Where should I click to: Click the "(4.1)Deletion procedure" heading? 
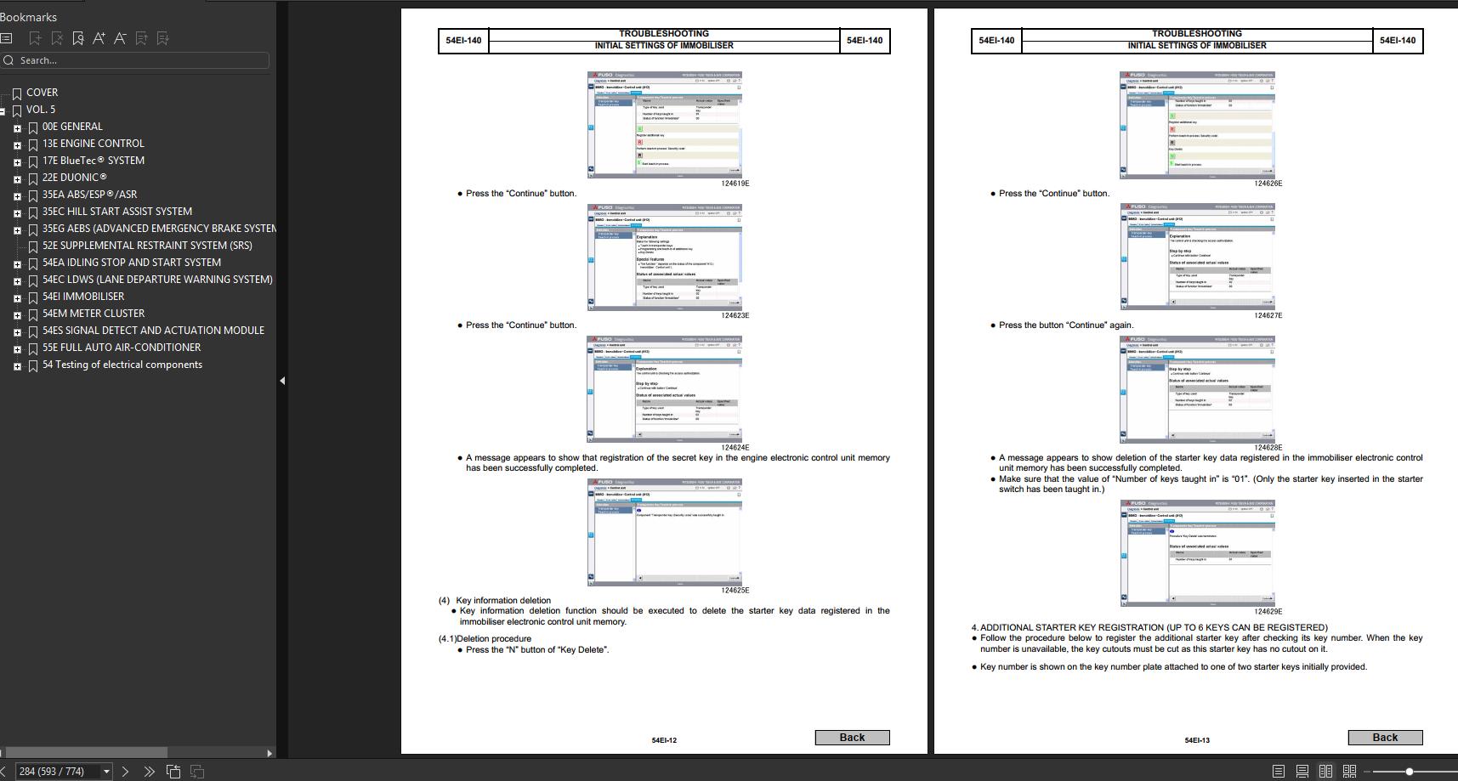click(x=485, y=639)
